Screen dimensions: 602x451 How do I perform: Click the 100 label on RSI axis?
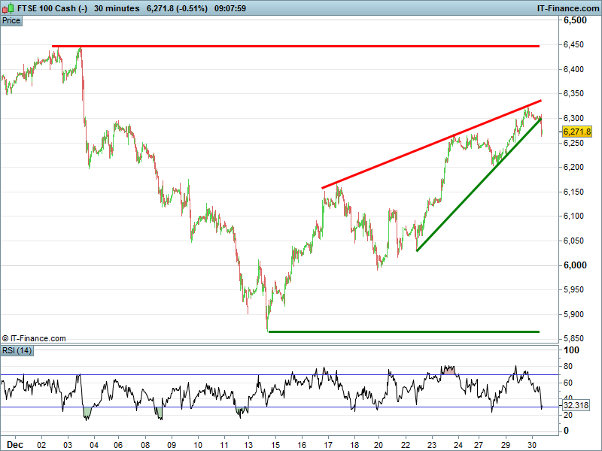click(572, 351)
